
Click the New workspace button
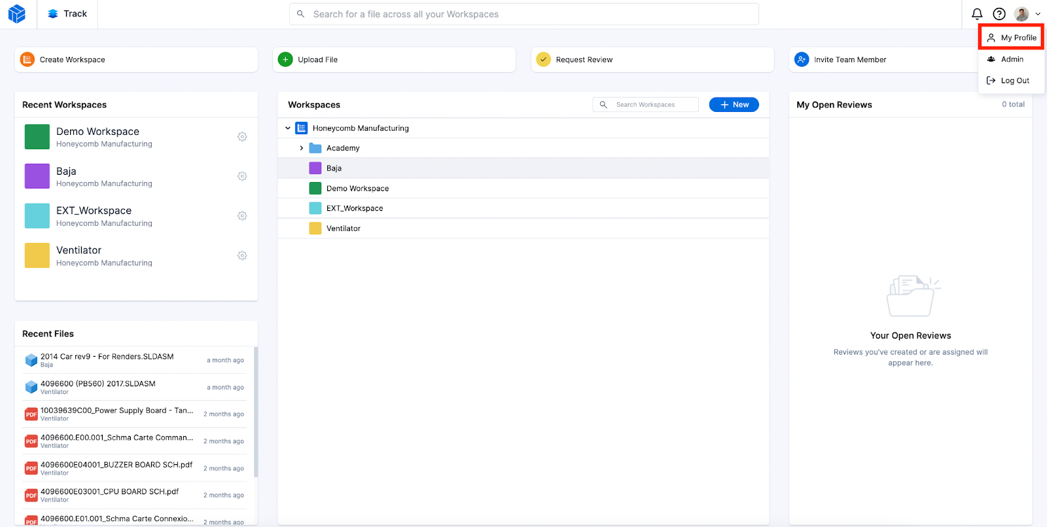coord(734,105)
